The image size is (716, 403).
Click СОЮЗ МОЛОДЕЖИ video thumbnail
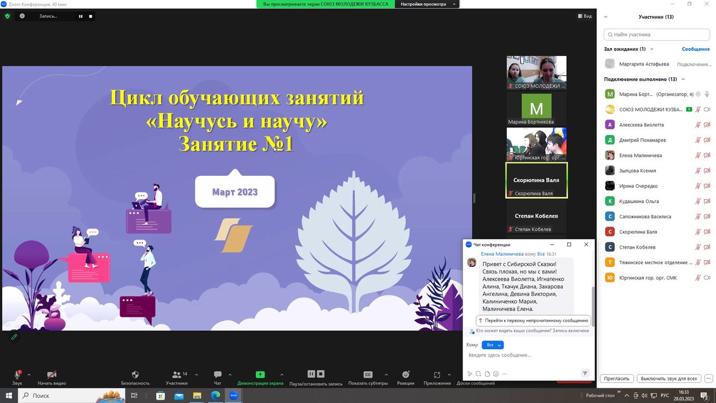536,73
